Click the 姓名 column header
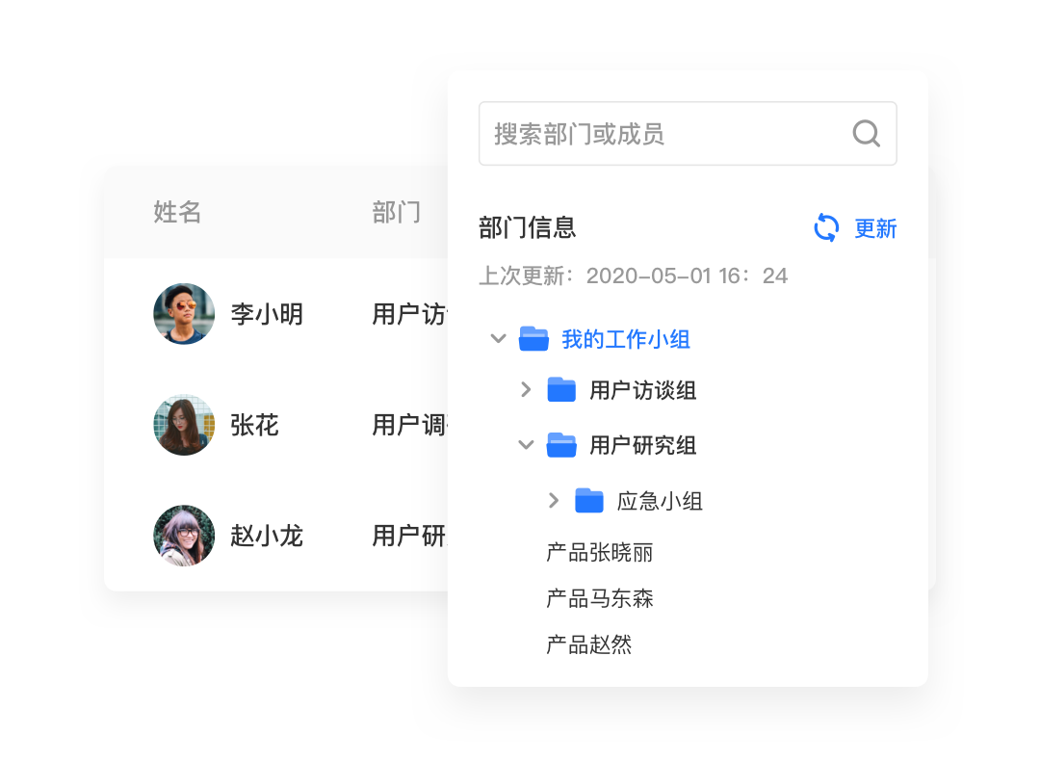Screen dimensions: 1040x761 click(177, 213)
